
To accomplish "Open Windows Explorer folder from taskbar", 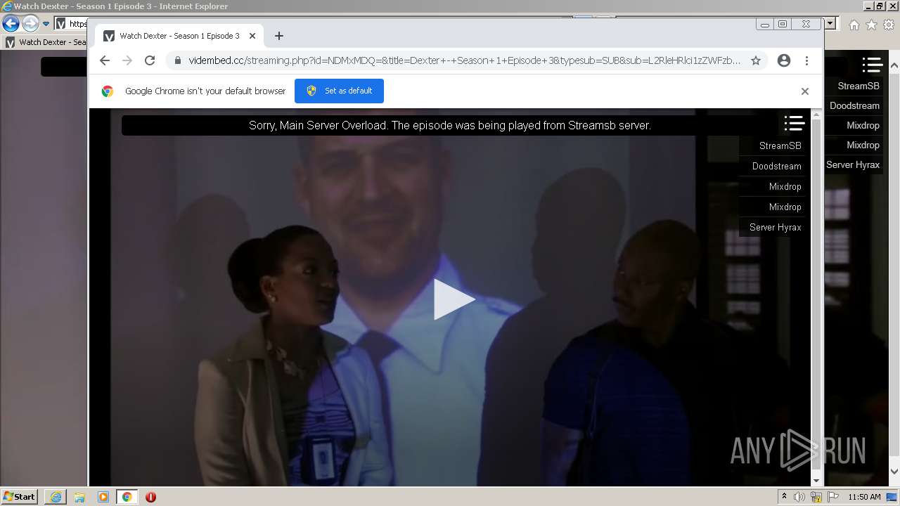I will click(79, 497).
